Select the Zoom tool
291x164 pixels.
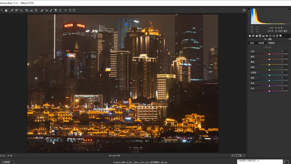pos(1,10)
